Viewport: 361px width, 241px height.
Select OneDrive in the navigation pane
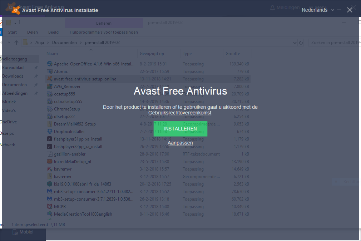point(9,122)
